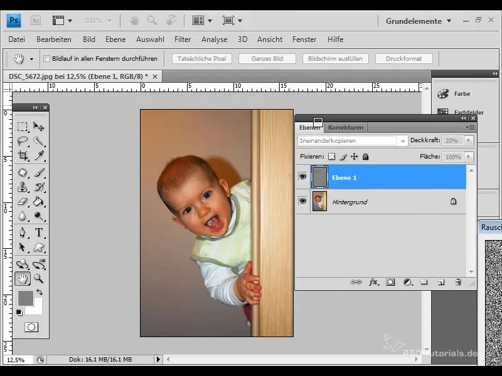Click the link layers icon
This screenshot has height=376, width=502.
click(356, 282)
